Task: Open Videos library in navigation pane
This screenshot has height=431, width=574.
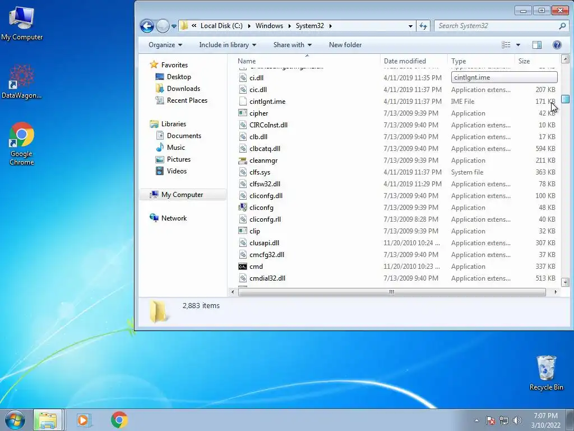Action: 177,171
